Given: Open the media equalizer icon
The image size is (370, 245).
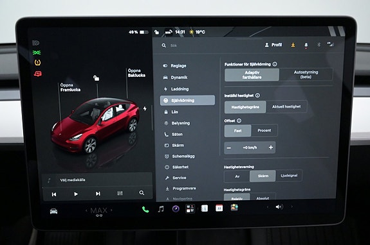Looking at the screenshot, I should point(120,193).
